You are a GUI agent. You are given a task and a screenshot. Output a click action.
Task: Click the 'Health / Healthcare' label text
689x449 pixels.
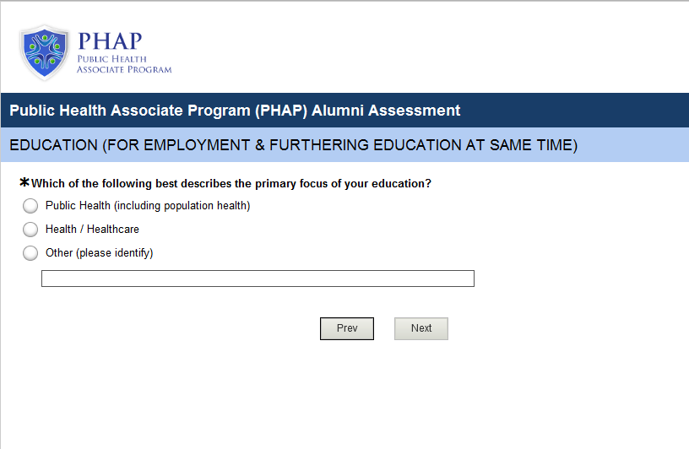pyautogui.click(x=92, y=230)
